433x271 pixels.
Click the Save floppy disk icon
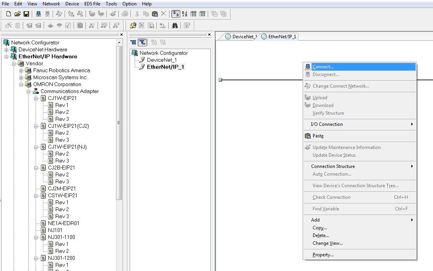(x=26, y=14)
